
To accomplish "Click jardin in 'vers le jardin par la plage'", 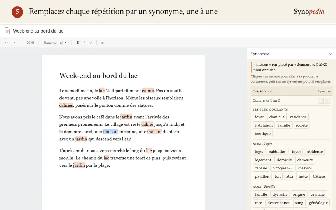I will (79, 165).
